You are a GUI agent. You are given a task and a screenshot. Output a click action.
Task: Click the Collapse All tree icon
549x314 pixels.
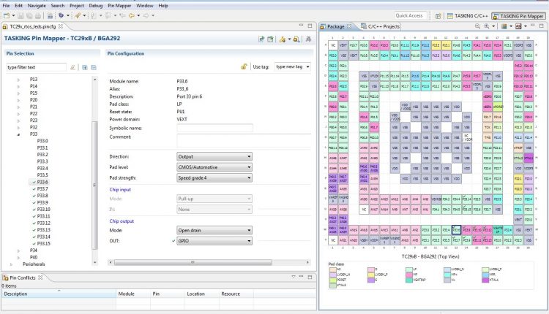click(x=94, y=67)
